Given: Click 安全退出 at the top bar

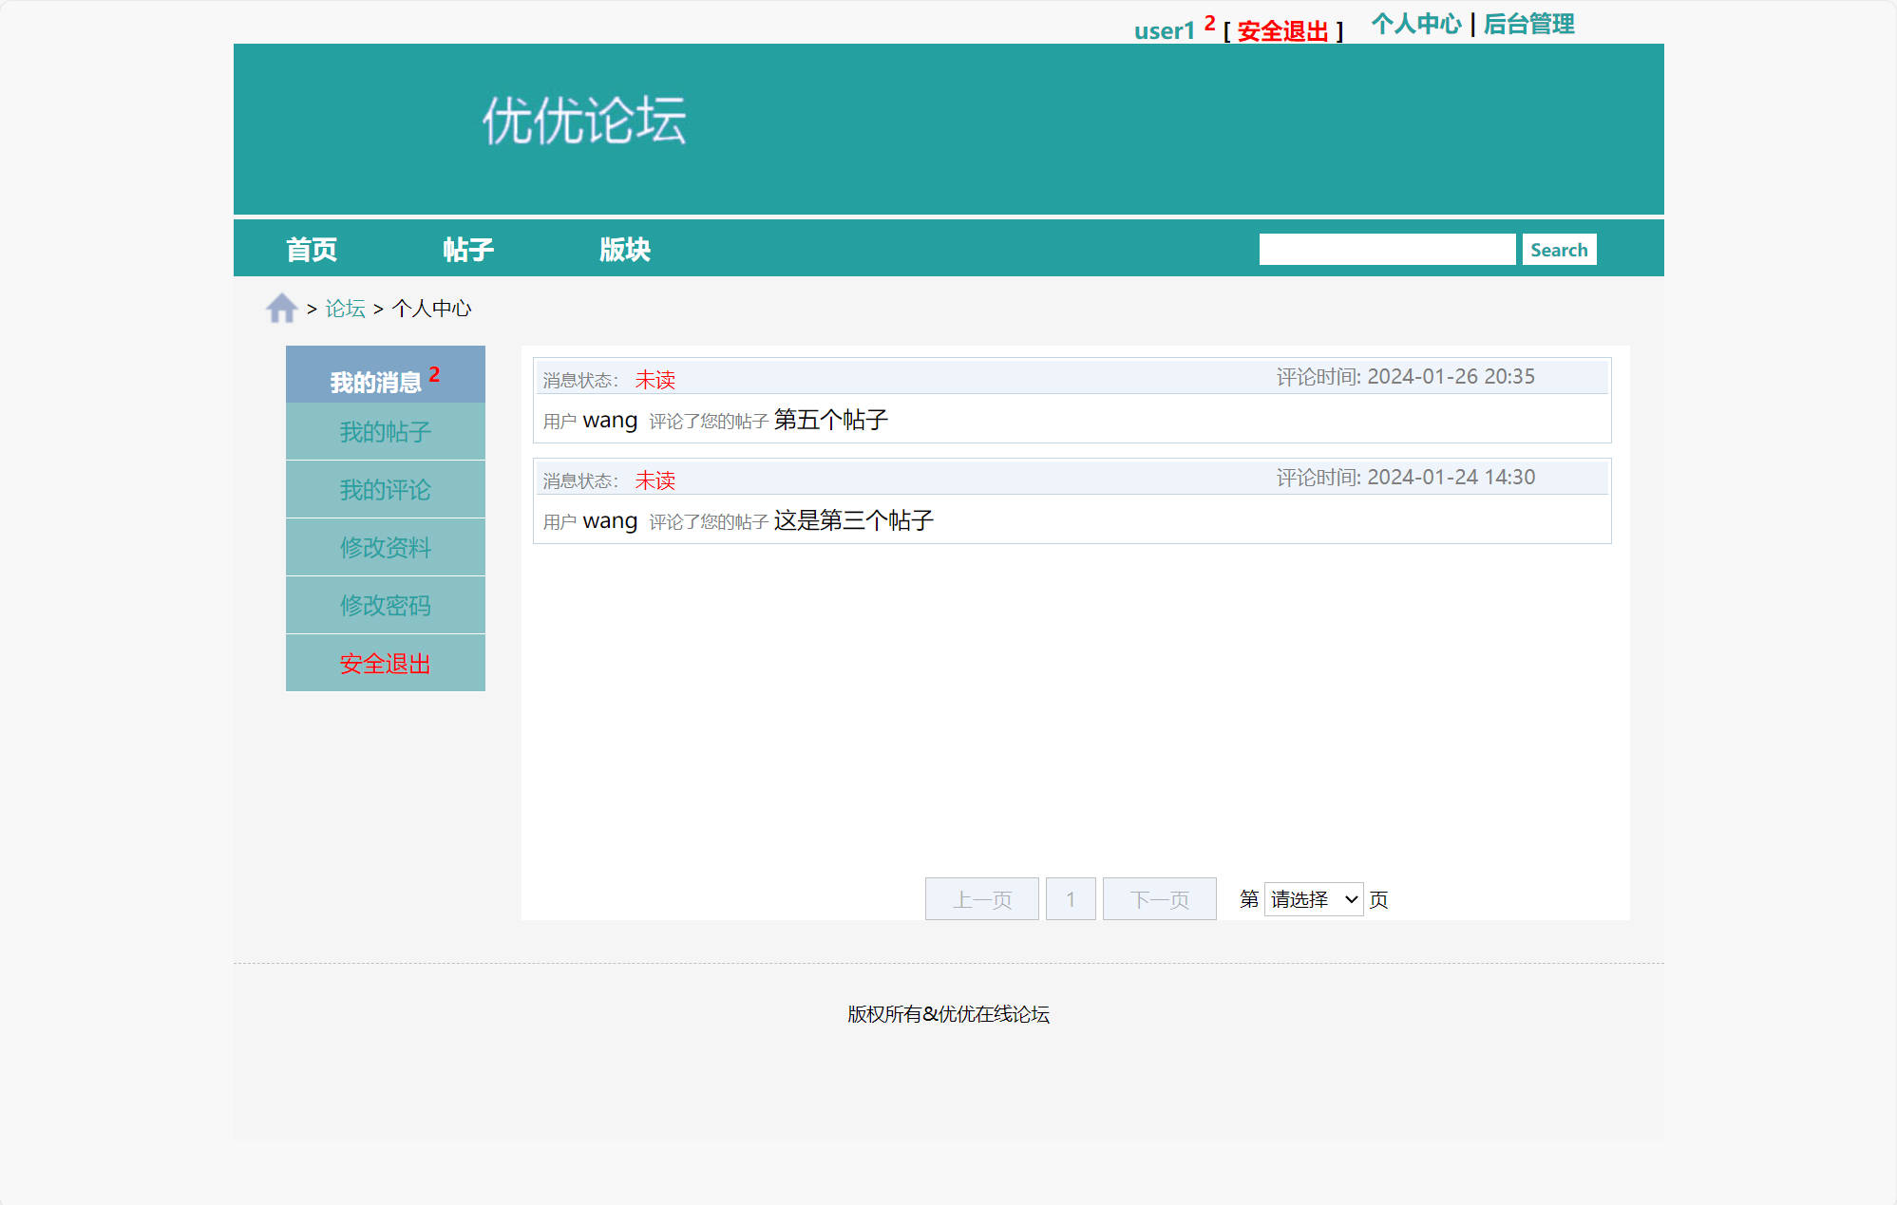Looking at the screenshot, I should [x=1282, y=31].
